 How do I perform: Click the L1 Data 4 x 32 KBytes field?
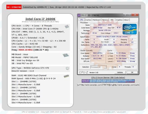[x=121, y=53]
